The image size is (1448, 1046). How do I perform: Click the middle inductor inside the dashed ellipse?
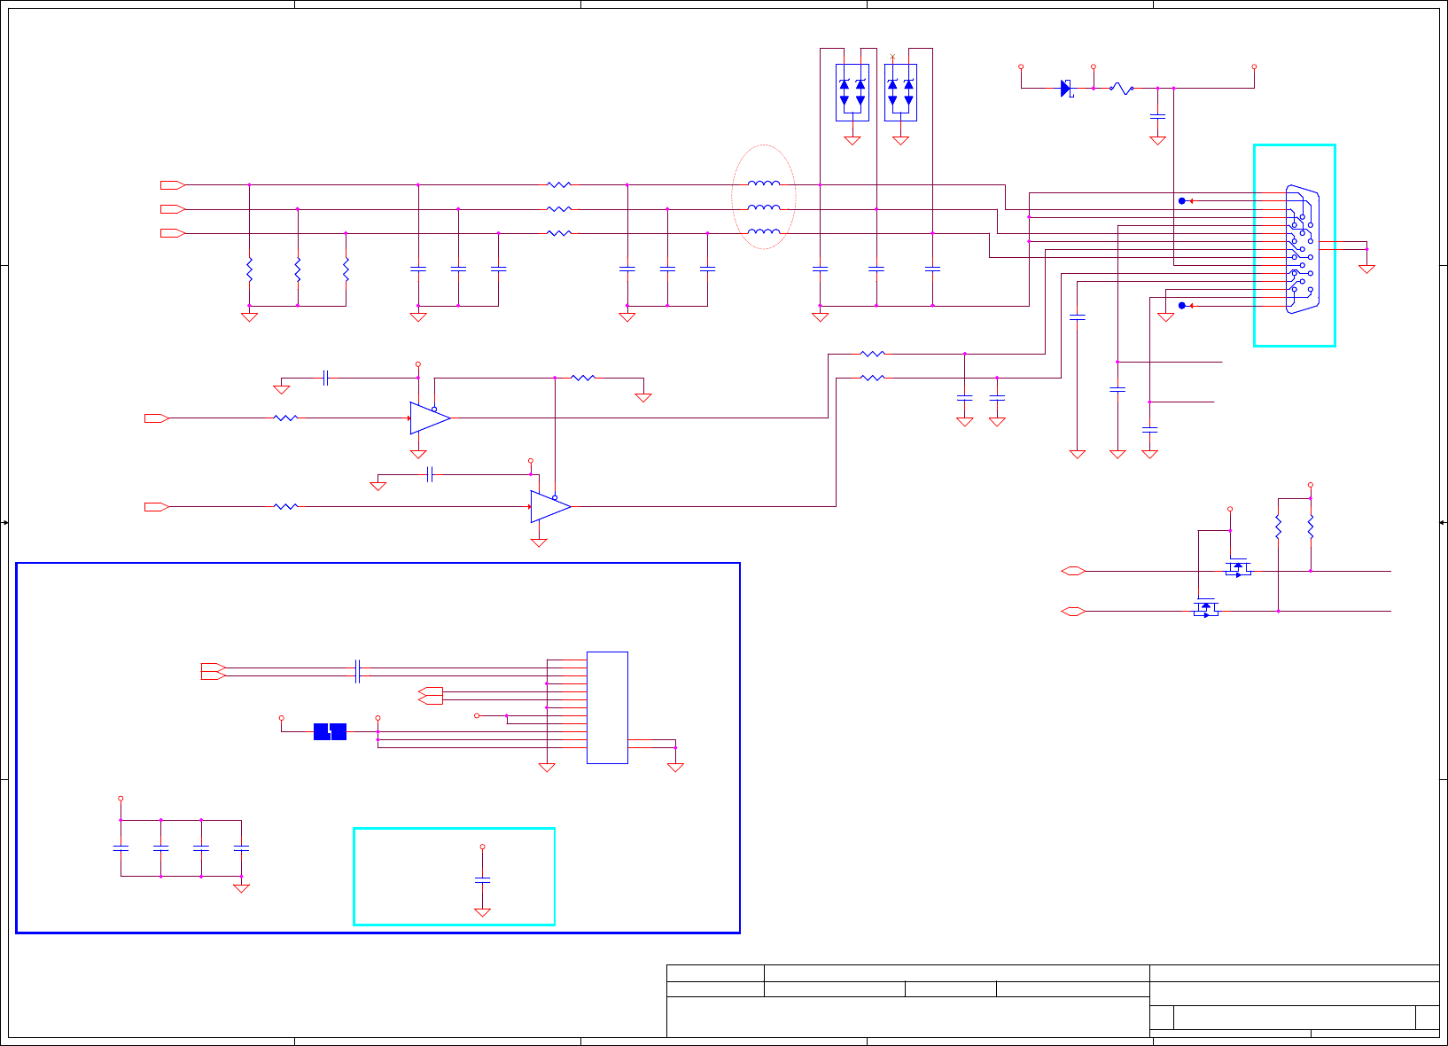point(764,207)
